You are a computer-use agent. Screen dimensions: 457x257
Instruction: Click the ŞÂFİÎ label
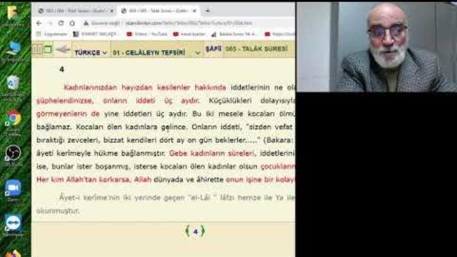214,49
